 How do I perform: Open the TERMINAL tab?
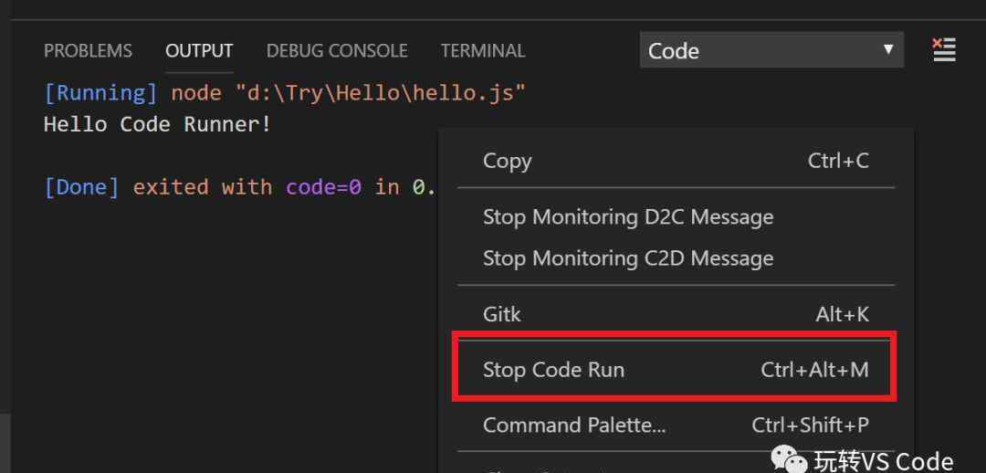point(483,50)
